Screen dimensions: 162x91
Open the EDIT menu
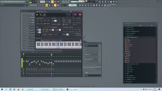pos(4,2)
